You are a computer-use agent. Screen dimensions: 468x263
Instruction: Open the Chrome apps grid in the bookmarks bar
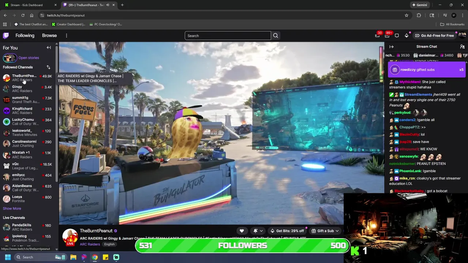pos(5,24)
